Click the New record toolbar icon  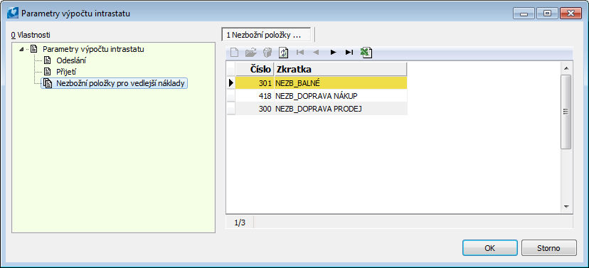(x=235, y=53)
